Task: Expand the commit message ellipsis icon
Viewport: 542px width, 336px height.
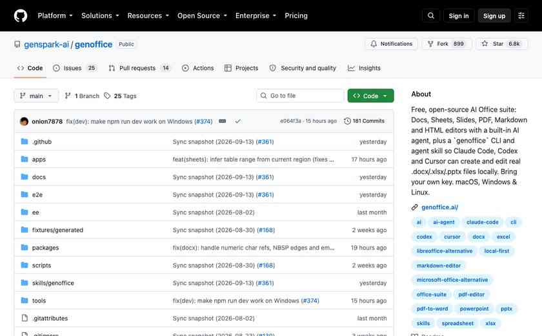Action: click(x=222, y=121)
